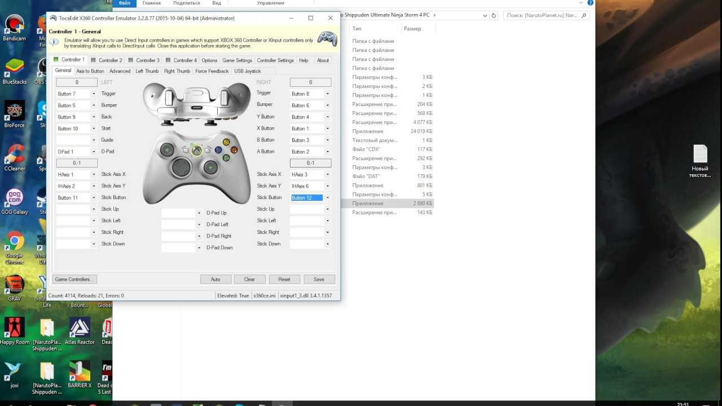This screenshot has width=722, height=406.
Task: Open the Advanced sub-tab
Action: point(120,71)
